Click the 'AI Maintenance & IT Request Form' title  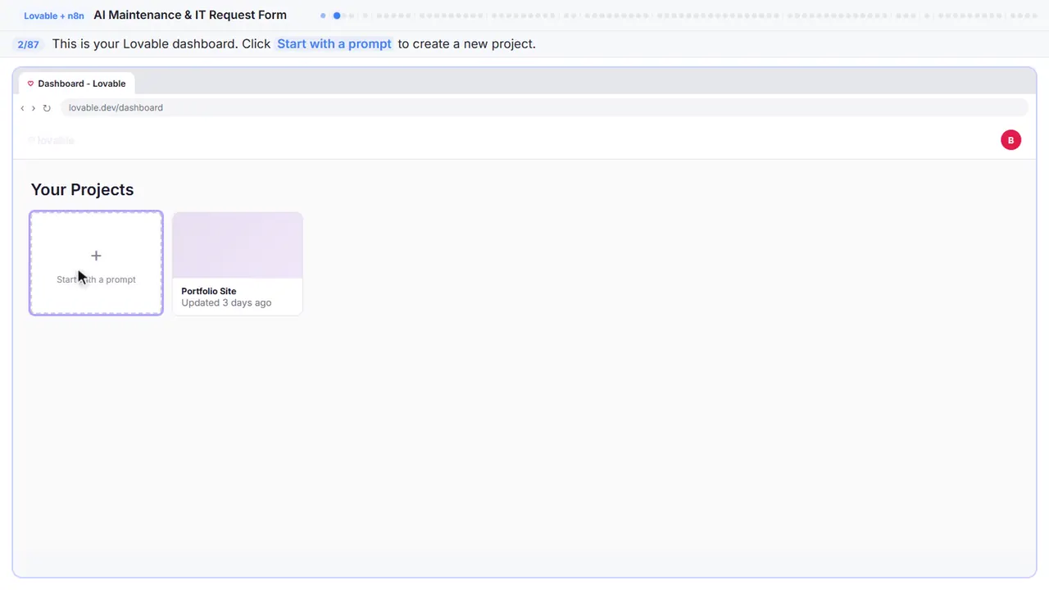tap(190, 15)
